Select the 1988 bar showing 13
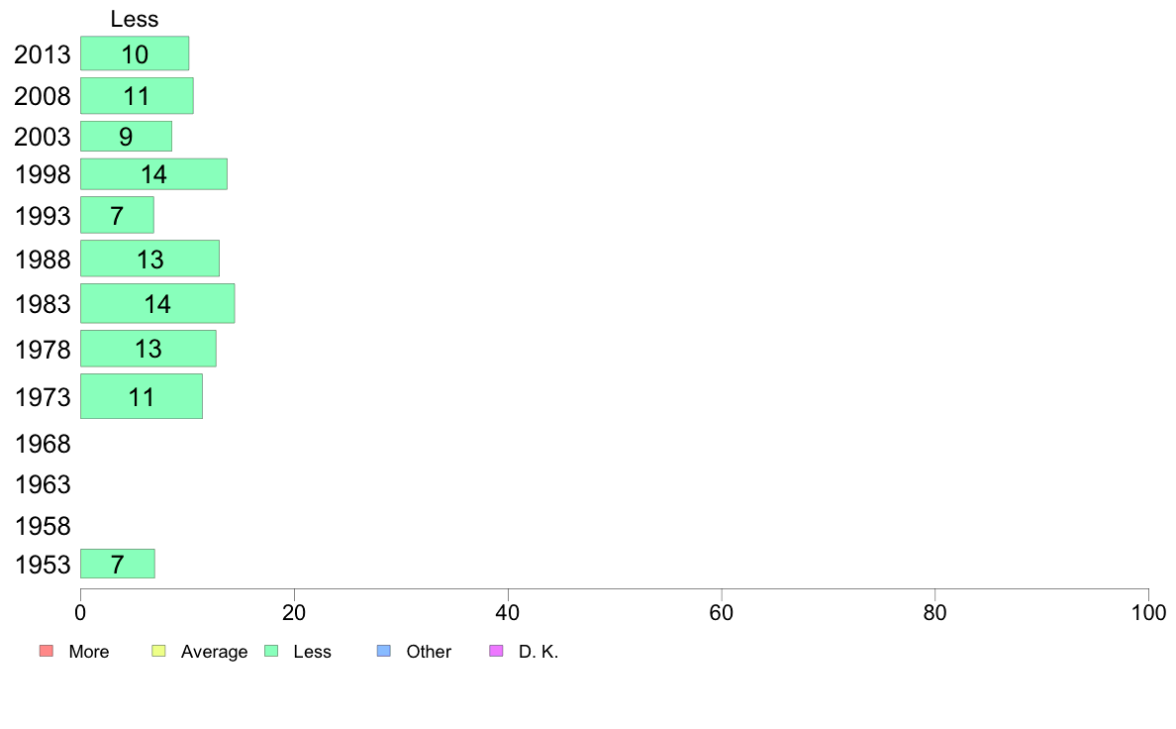 point(150,260)
